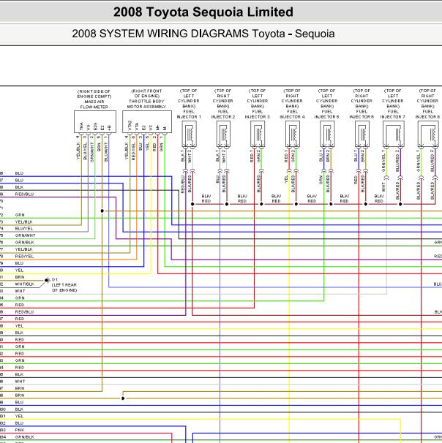The height and width of the screenshot is (443, 442).
Task: Click the Fuel Injector 2 coil symbol
Action: point(223,134)
